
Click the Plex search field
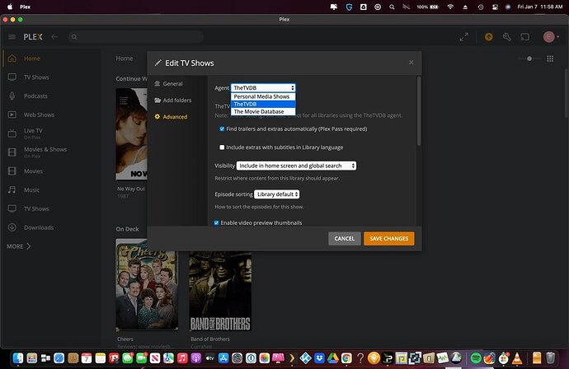[x=135, y=37]
